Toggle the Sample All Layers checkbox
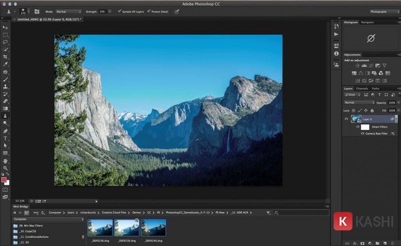The height and width of the screenshot is (246, 401). tap(119, 11)
